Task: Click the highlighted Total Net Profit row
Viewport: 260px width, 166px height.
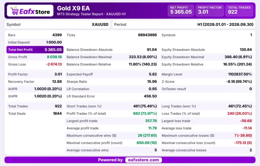Action: 35,50
